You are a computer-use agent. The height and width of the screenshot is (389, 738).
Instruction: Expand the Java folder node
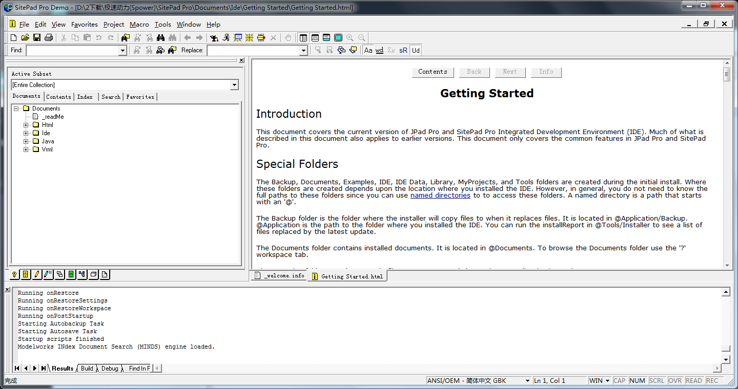(26, 141)
